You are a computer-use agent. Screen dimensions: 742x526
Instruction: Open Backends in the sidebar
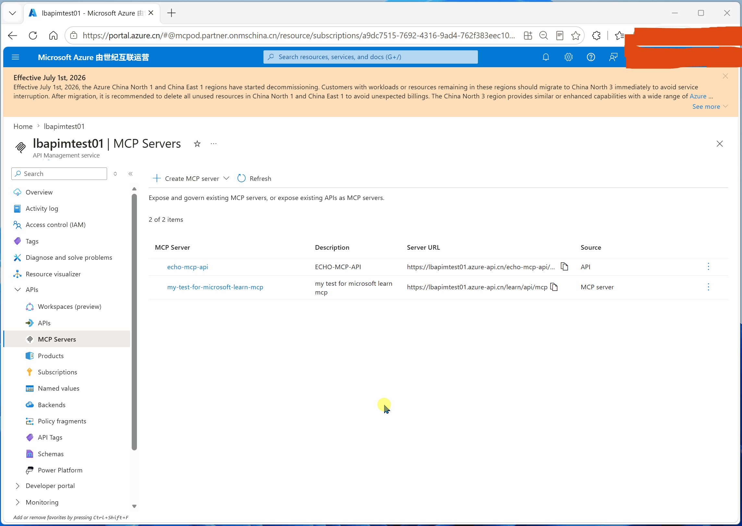tap(52, 405)
